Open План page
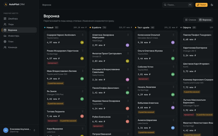Viewport: 218px width, 136px height. pyautogui.click(x=19, y=42)
